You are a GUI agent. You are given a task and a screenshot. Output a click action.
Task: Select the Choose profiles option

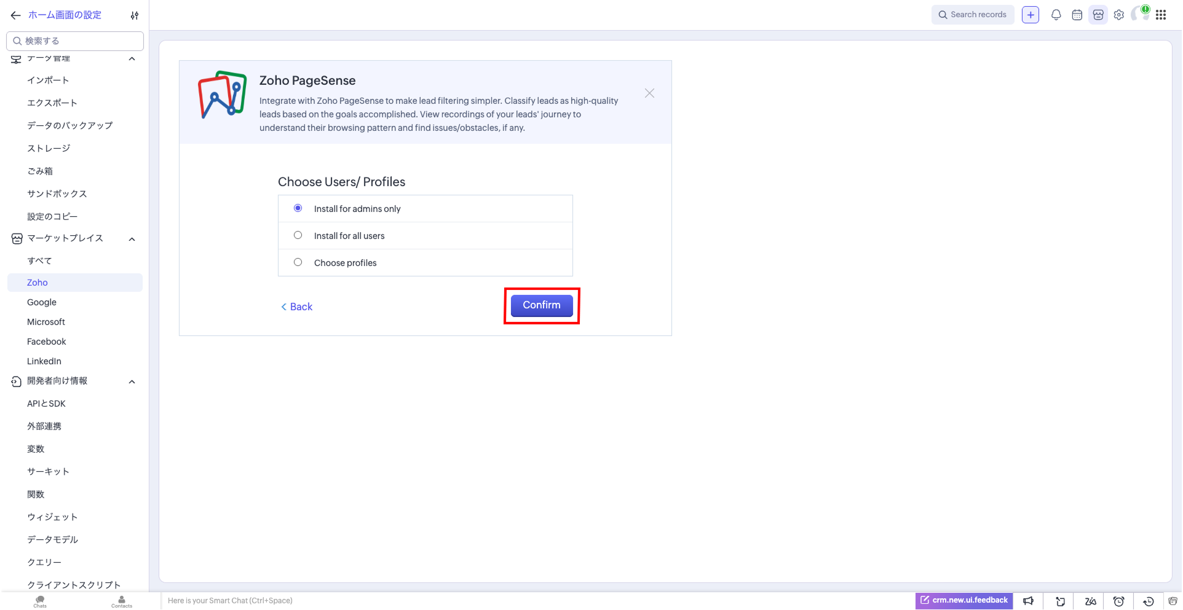click(298, 262)
